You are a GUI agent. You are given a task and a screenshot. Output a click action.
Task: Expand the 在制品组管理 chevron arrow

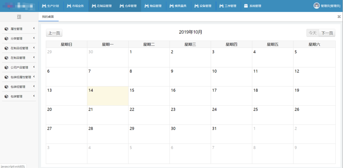coord(34,48)
